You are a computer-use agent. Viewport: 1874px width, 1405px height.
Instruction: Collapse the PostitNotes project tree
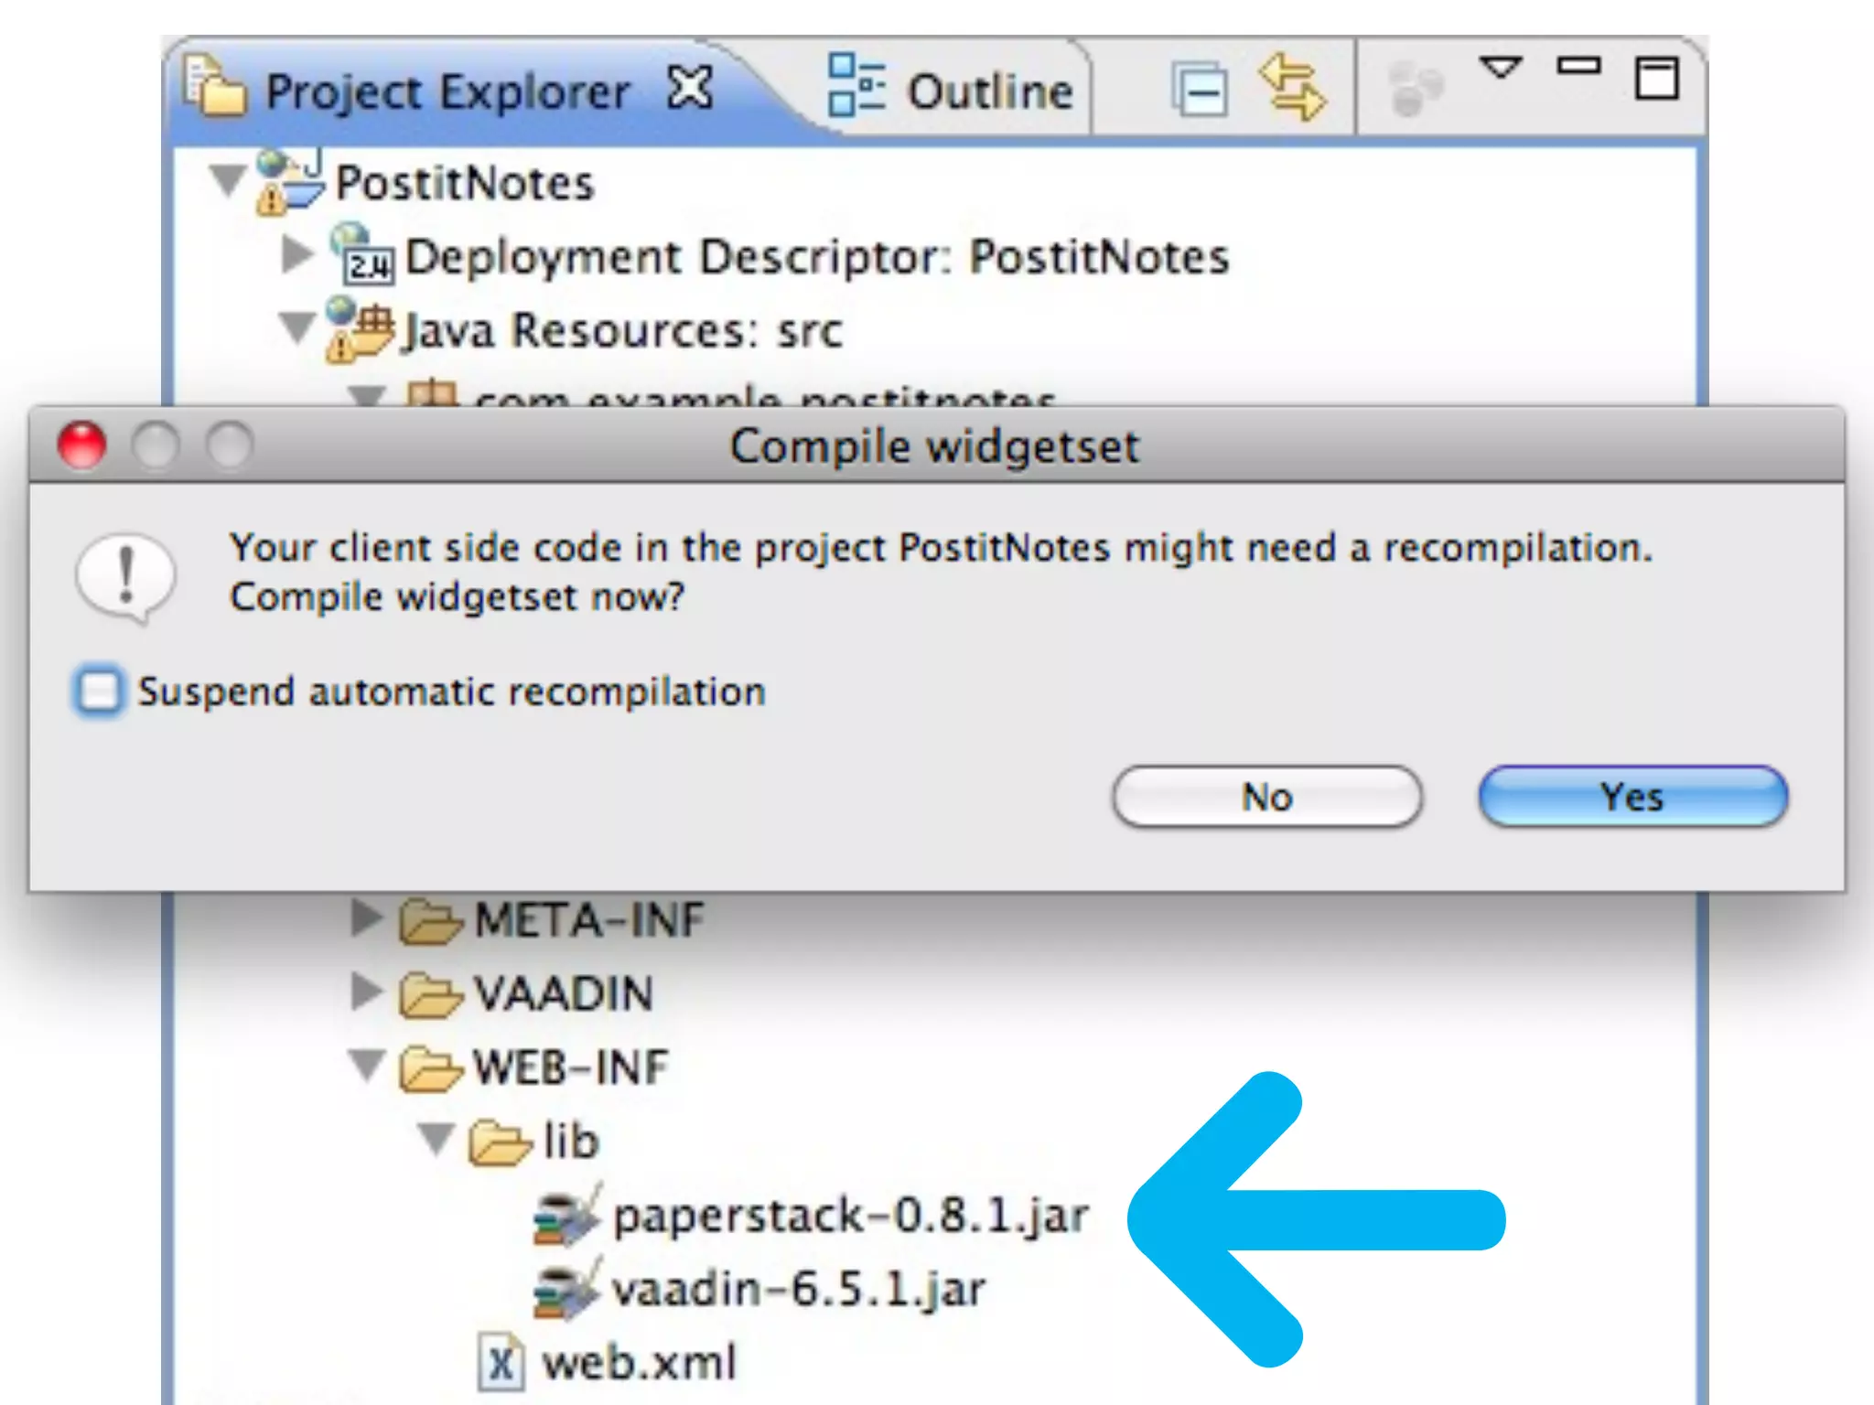click(x=226, y=179)
